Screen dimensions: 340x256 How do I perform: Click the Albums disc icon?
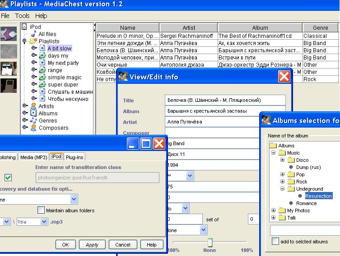(x=33, y=114)
